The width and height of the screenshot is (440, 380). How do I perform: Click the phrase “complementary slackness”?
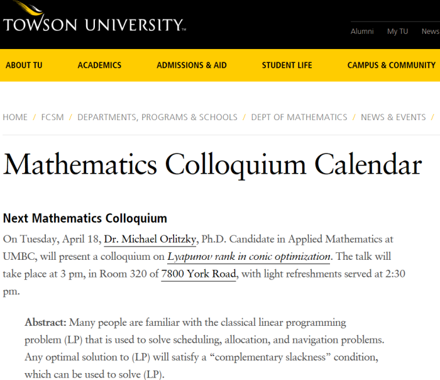[x=270, y=357]
